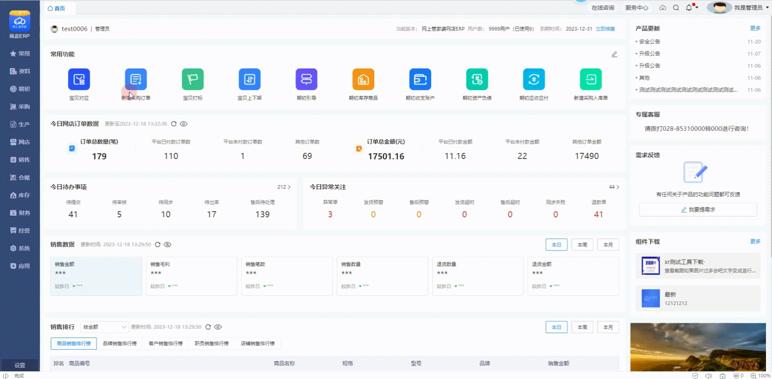Toggle visibility eye for 今日网店订单数据
Viewport: 772px width, 379px height.
click(184, 124)
